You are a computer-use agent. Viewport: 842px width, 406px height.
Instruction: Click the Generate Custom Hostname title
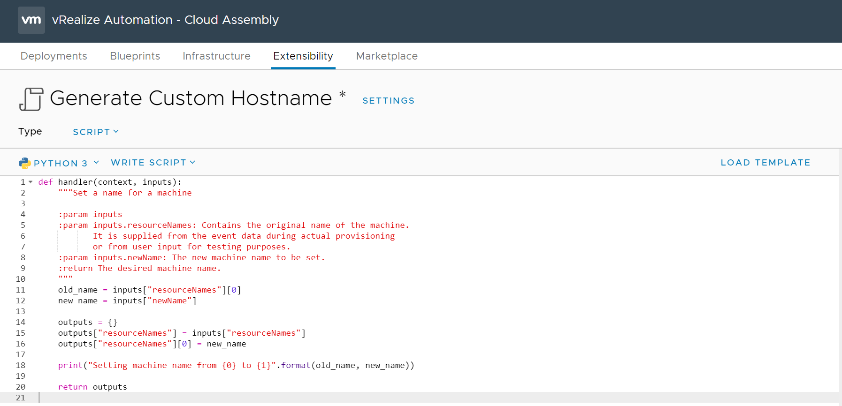point(191,98)
